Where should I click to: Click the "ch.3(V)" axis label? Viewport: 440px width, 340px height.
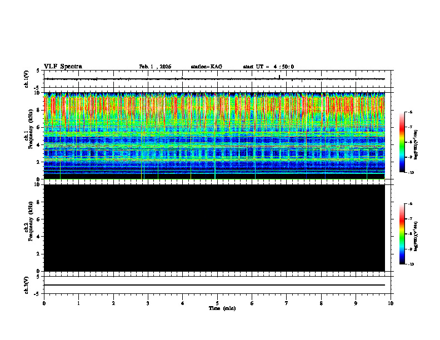click(26, 285)
